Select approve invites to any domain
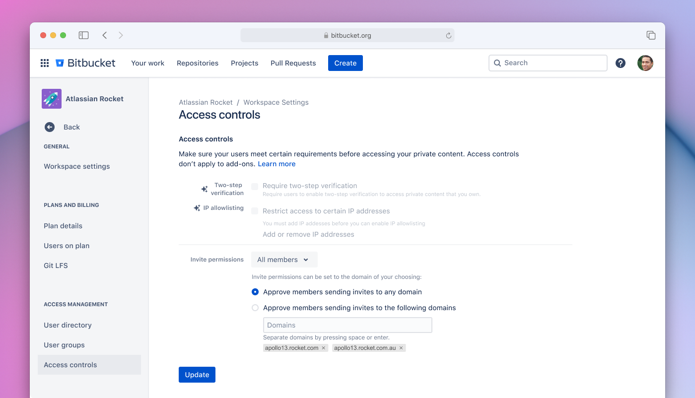Screen dimensions: 695x398 click(x=255, y=292)
